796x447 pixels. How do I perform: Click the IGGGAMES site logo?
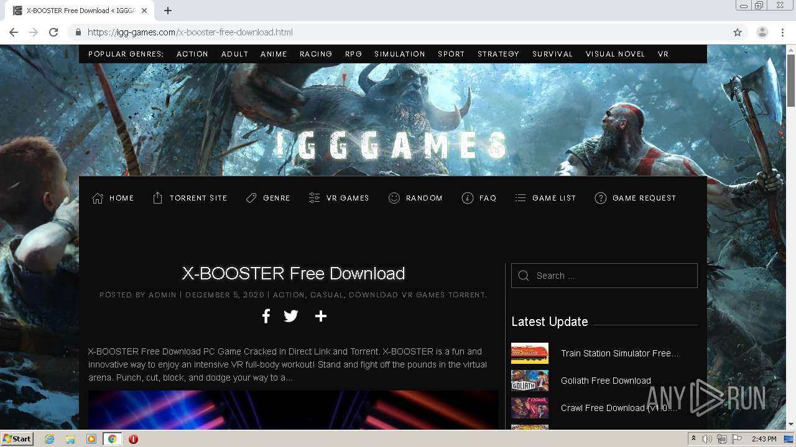pos(392,145)
